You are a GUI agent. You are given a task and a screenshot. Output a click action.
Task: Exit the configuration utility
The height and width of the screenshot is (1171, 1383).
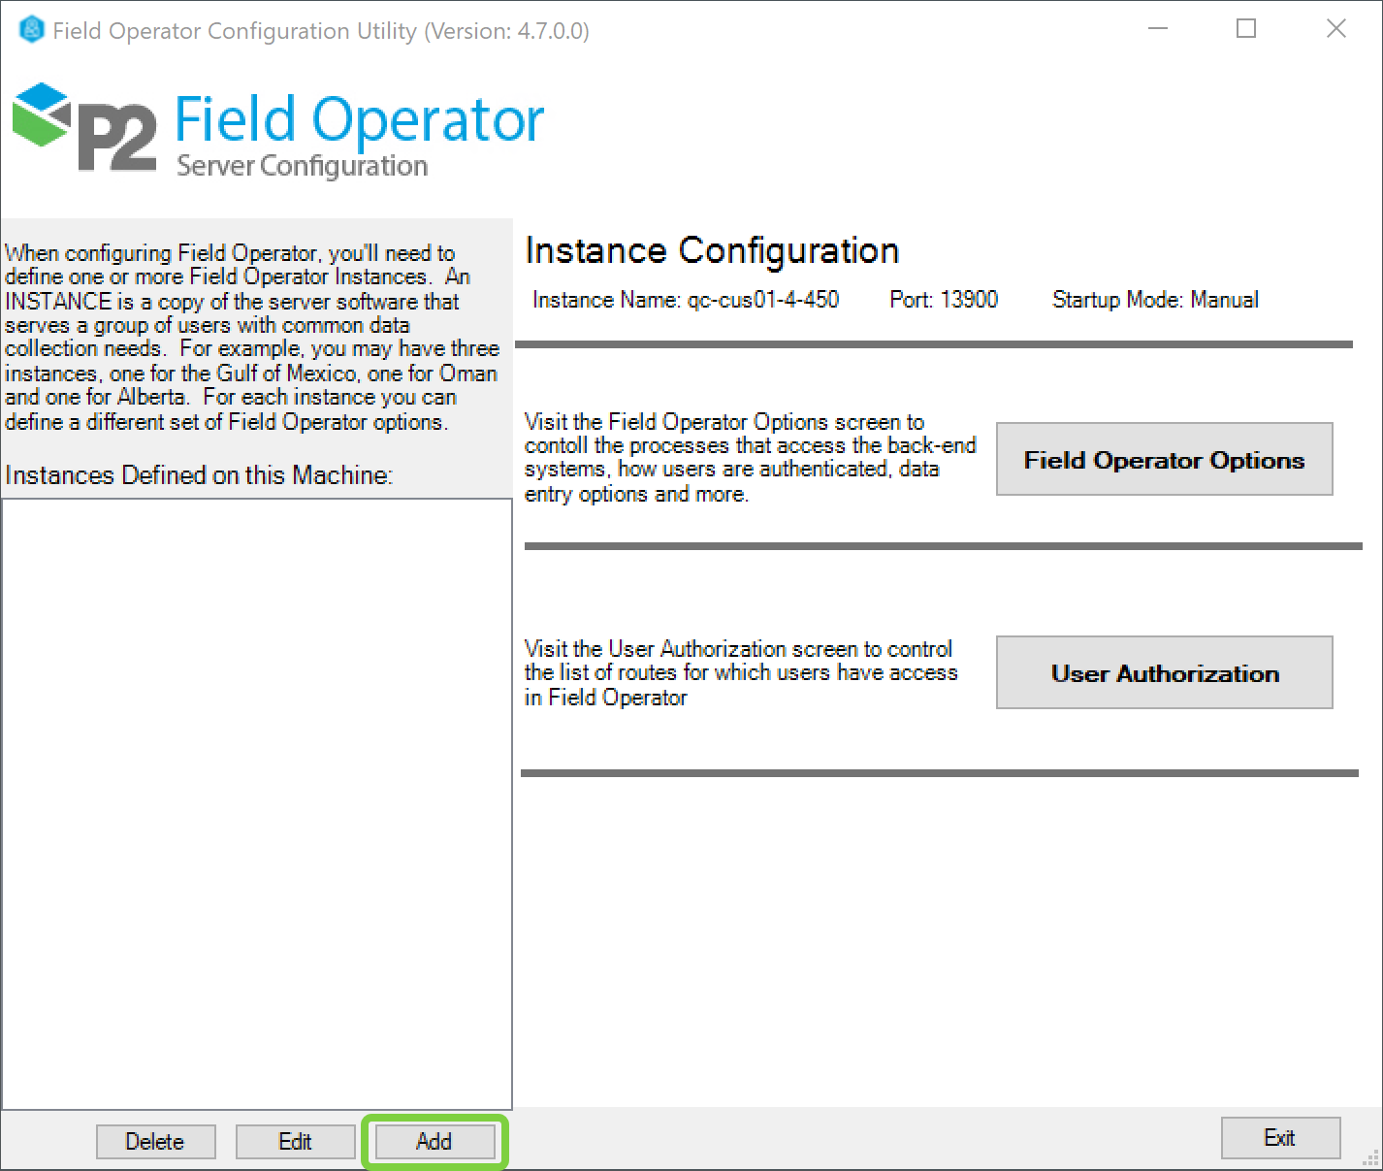click(x=1279, y=1138)
